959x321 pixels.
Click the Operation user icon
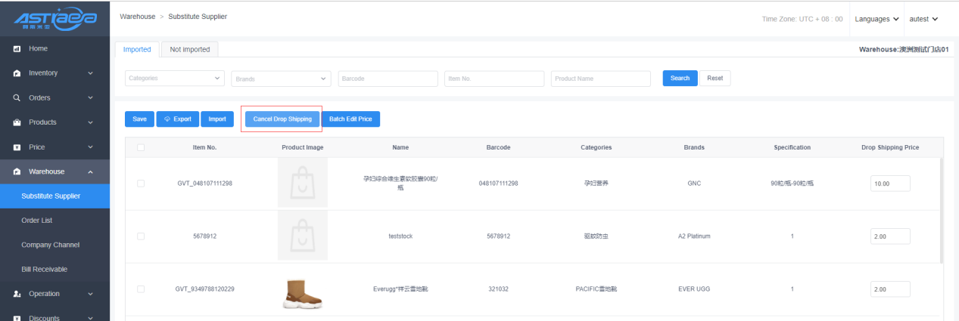tap(17, 294)
